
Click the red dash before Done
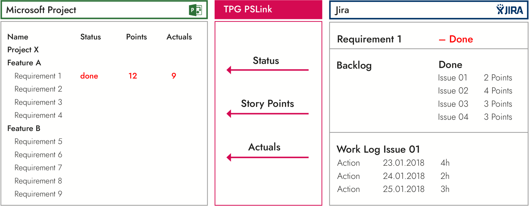click(442, 40)
